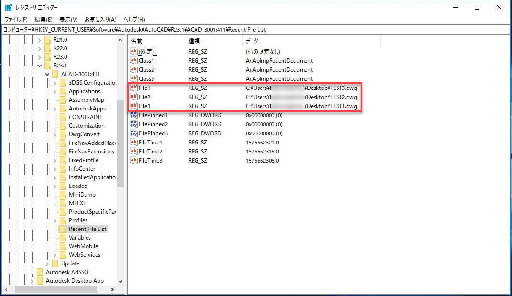The height and width of the screenshot is (296, 512).
Task: Expand the R23.0 tree node
Action: (40, 57)
